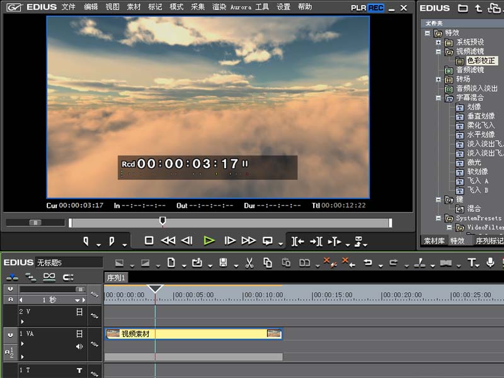Click the preview scrub bar position marker
Image resolution: width=504 pixels, height=378 pixels.
tap(163, 220)
